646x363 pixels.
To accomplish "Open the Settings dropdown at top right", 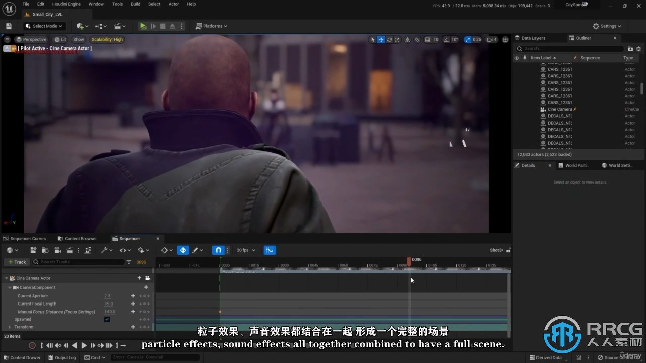I will [x=607, y=26].
